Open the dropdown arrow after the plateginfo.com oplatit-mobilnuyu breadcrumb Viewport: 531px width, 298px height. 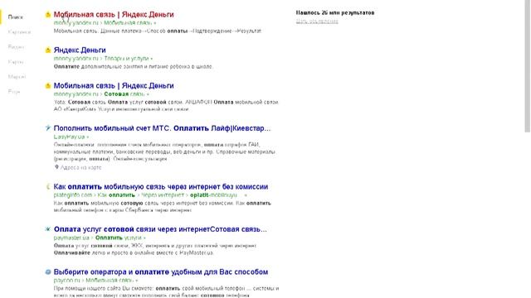coord(246,195)
